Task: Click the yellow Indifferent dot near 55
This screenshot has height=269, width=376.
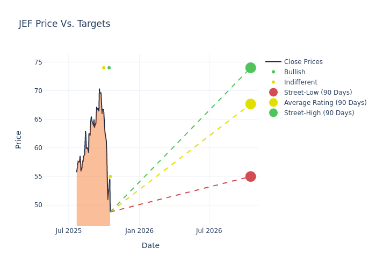Action: click(x=110, y=176)
